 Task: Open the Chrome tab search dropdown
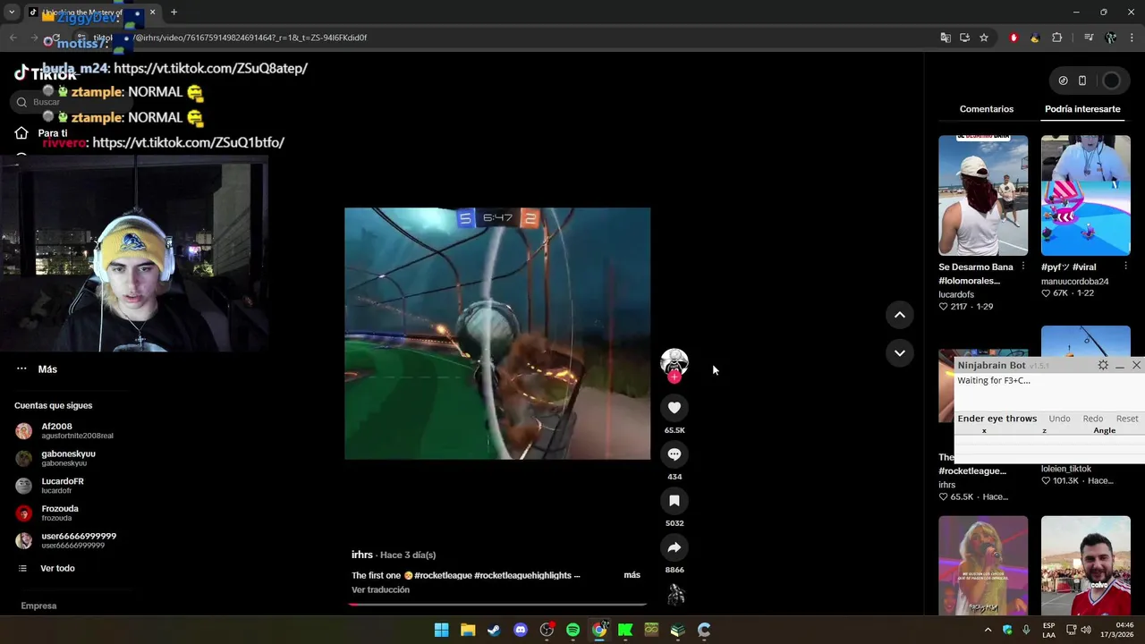pos(12,13)
